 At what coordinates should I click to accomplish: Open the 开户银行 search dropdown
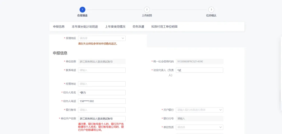click(x=199, y=110)
